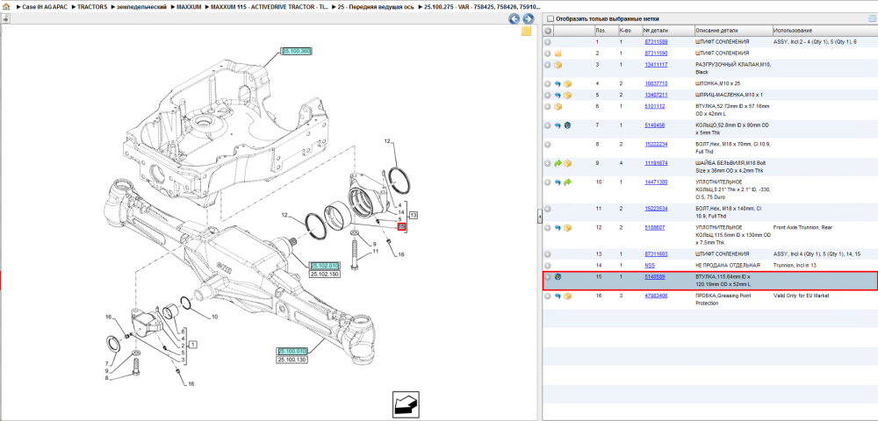Open part number link 13411117

click(x=656, y=65)
